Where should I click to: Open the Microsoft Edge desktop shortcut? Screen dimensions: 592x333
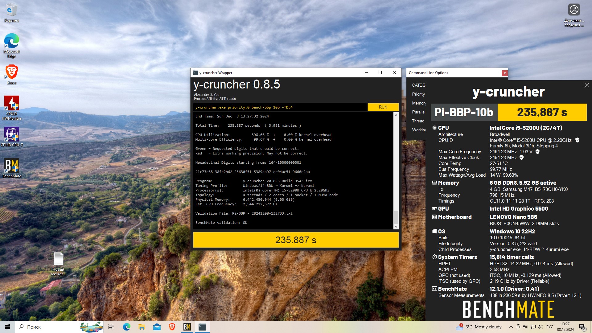point(11,45)
